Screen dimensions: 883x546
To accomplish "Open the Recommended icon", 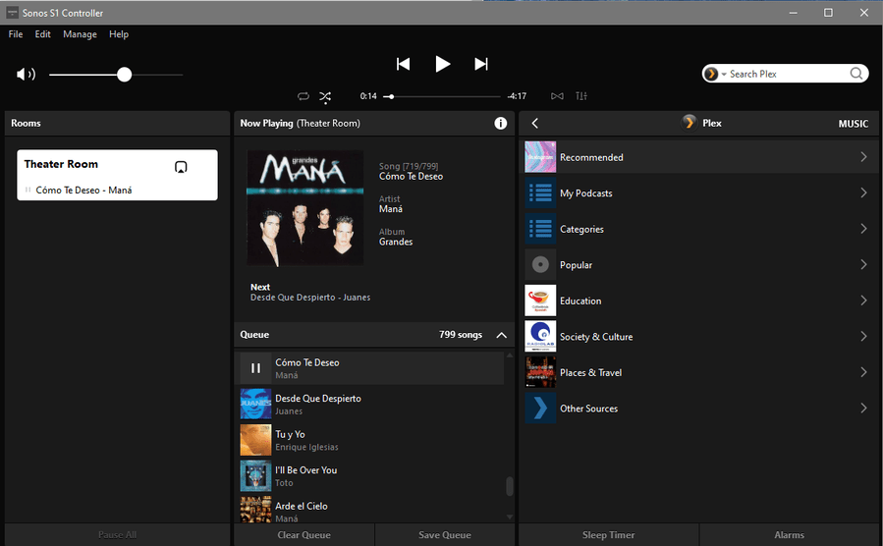I will 540,157.
